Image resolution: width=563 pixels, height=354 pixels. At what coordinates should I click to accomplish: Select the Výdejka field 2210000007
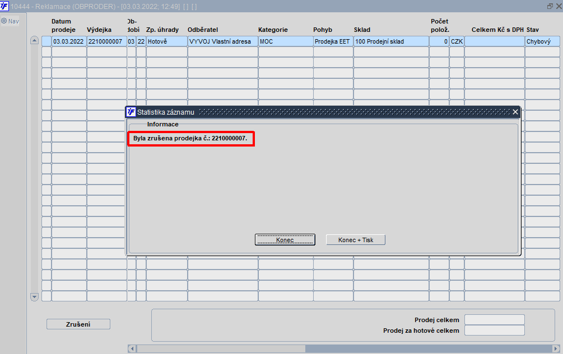coord(106,41)
